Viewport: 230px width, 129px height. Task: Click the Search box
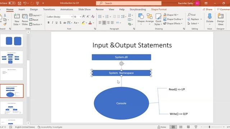pos(129,3)
